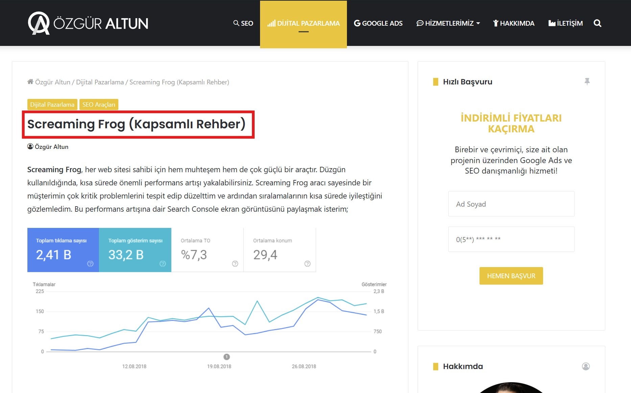This screenshot has height=393, width=631.
Task: Focus the Ad Soyad input field
Action: [x=511, y=204]
